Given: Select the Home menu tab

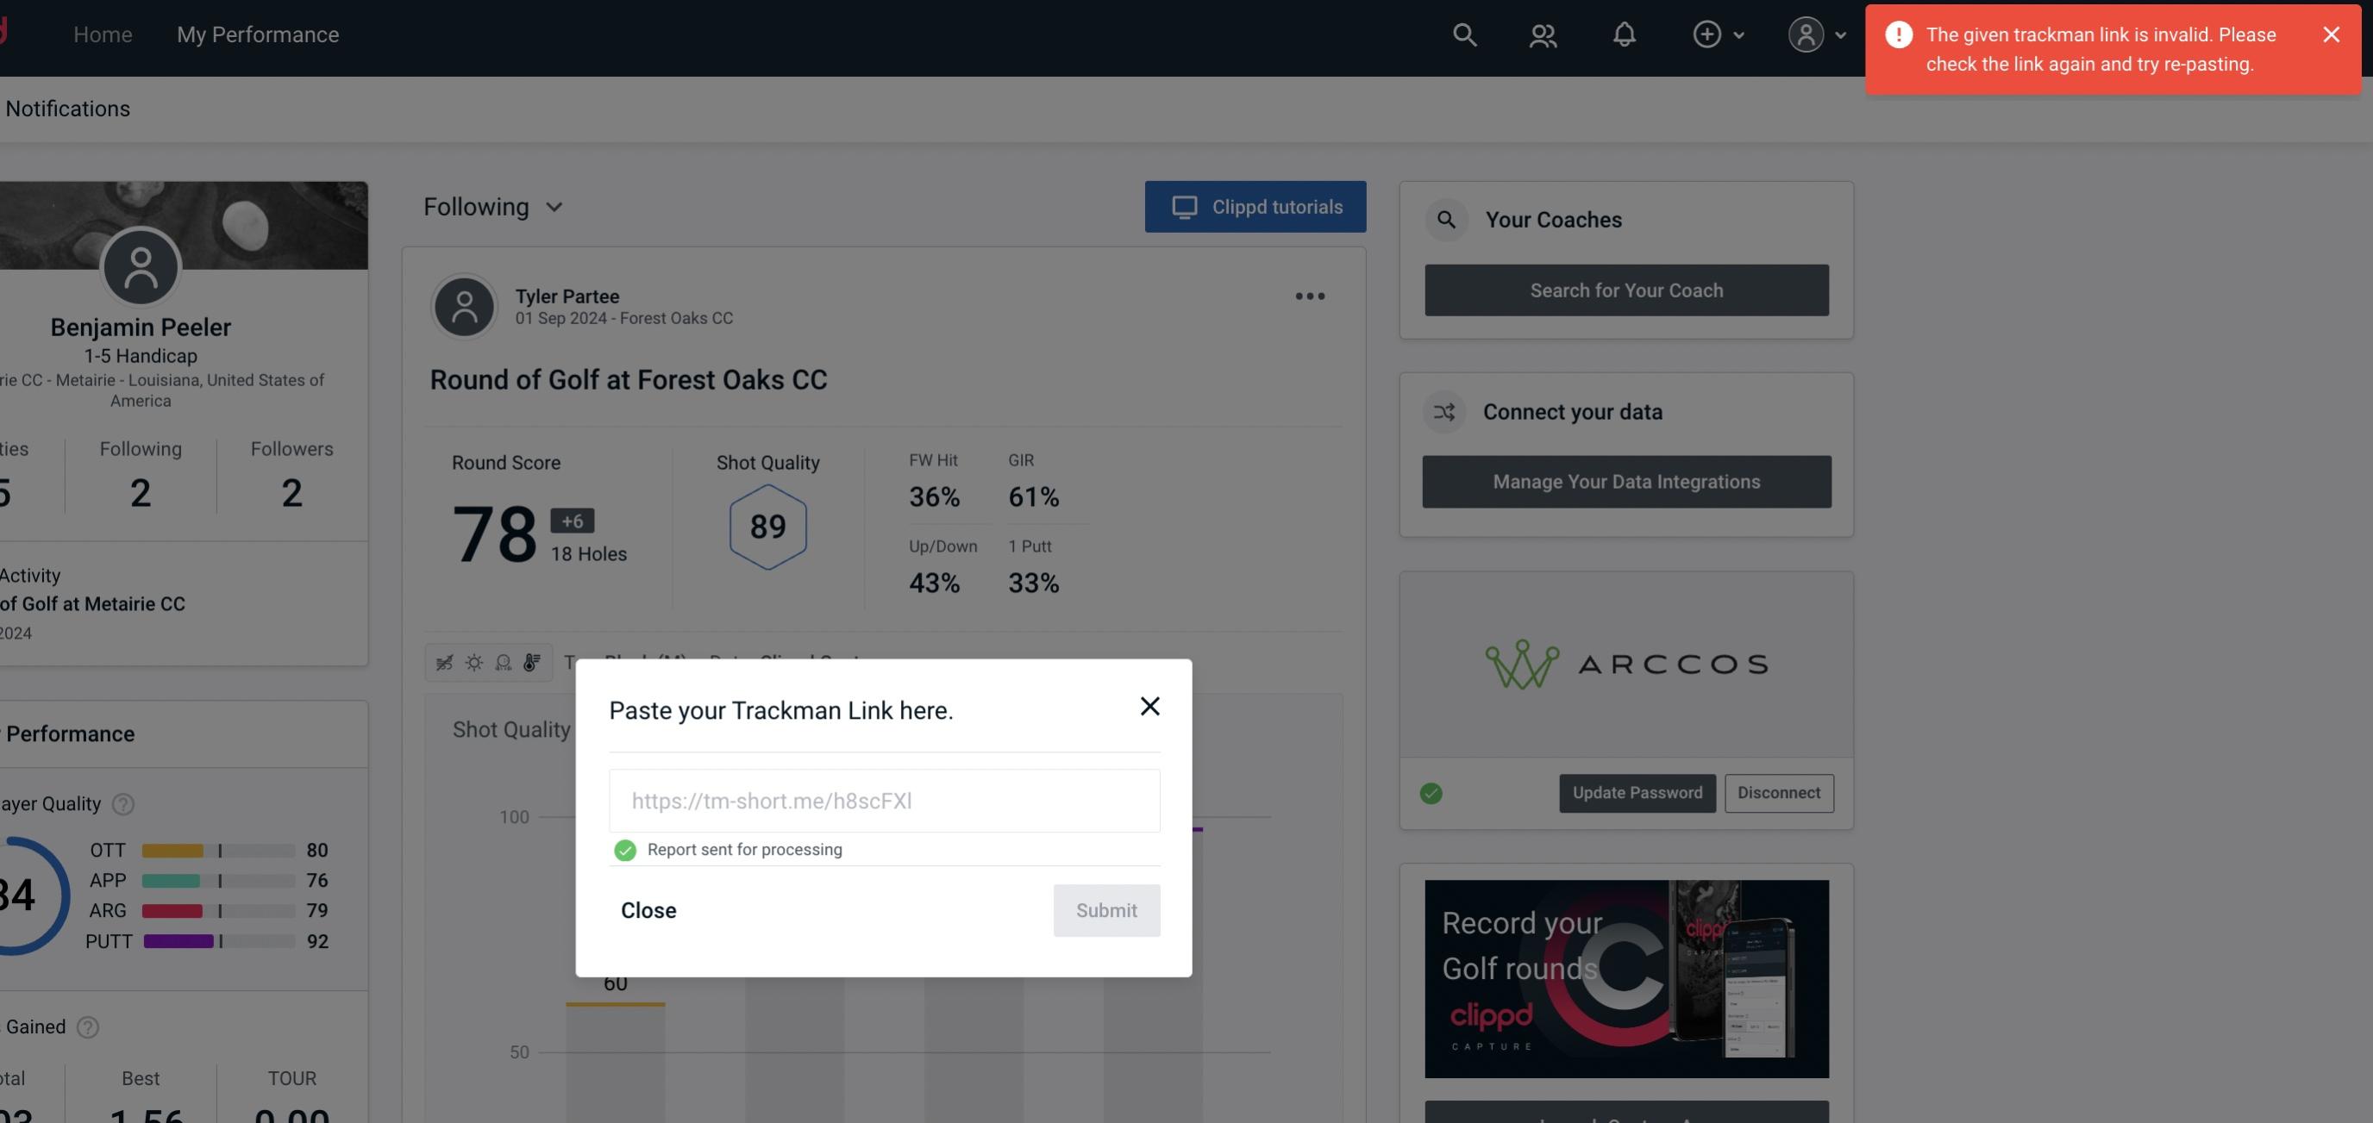Looking at the screenshot, I should coord(103,34).
